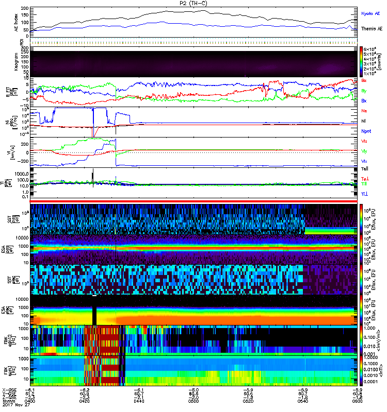Select the green By legend entry
The width and height of the screenshot is (387, 412).
point(364,91)
